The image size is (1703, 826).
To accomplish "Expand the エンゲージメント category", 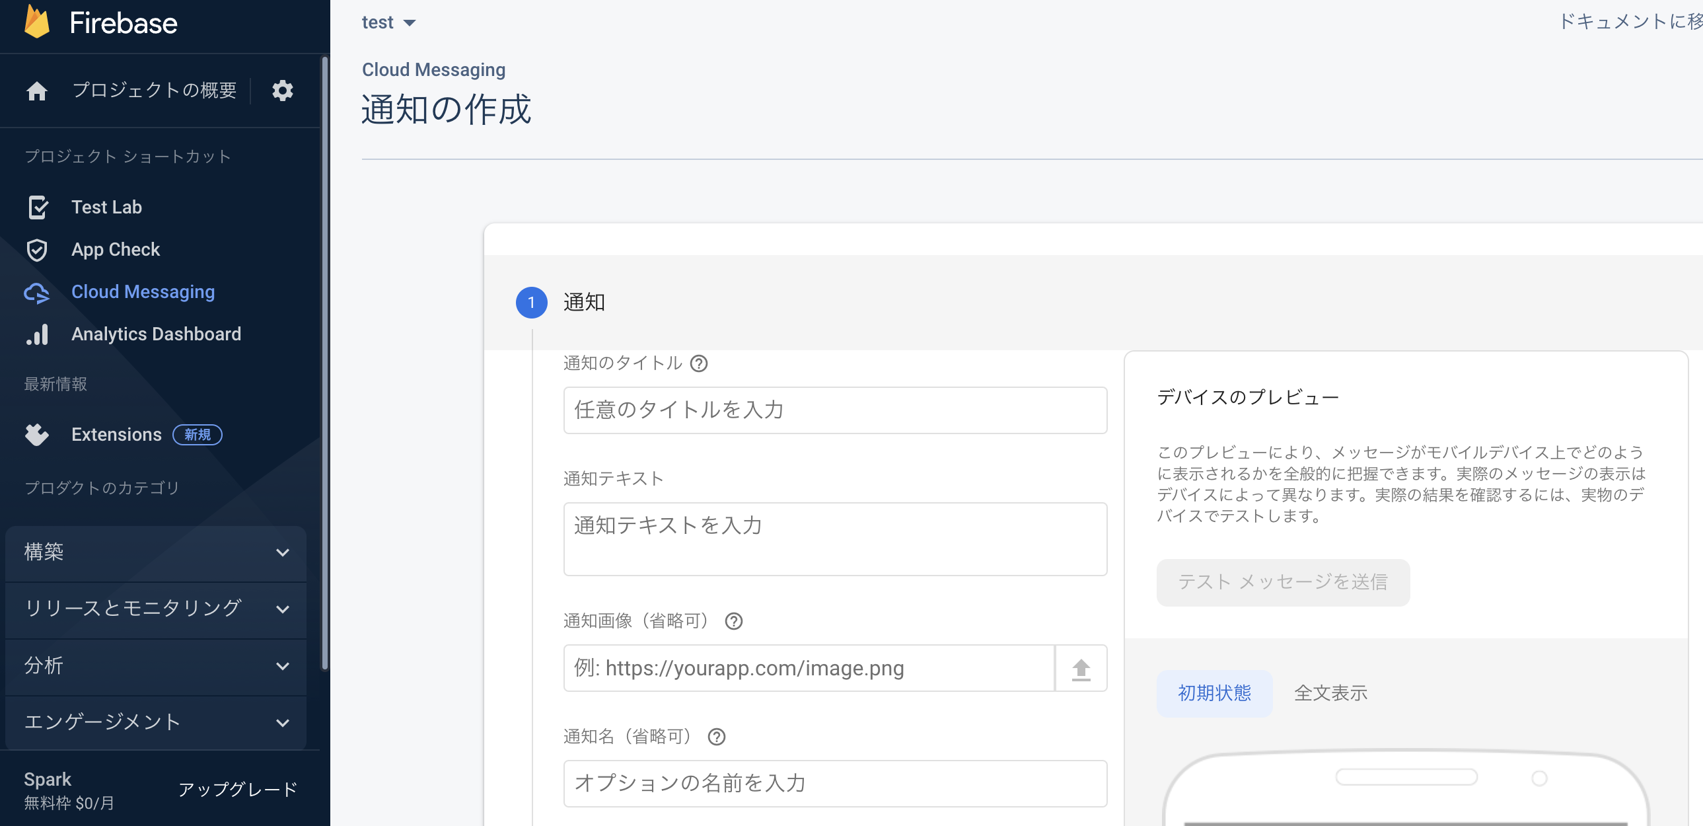I will pos(155,722).
